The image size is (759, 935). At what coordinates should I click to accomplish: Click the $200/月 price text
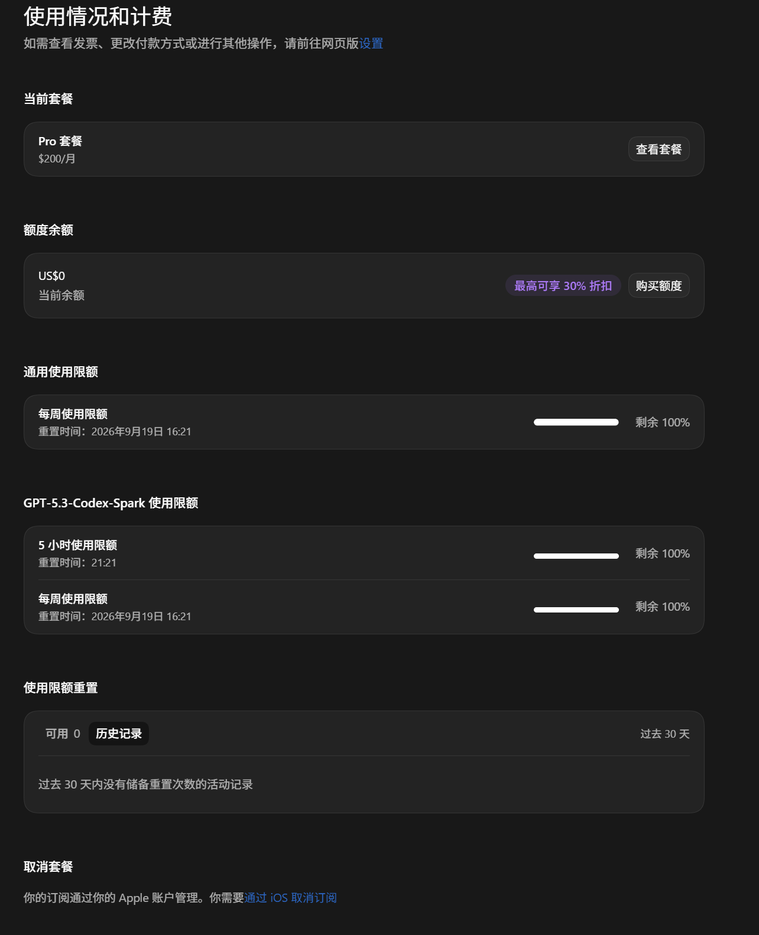[x=57, y=159]
